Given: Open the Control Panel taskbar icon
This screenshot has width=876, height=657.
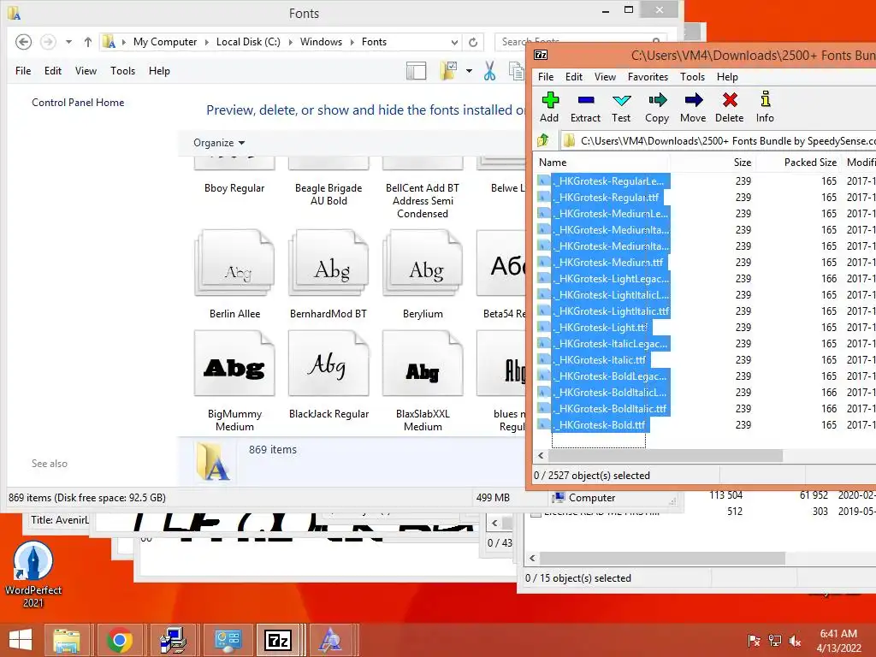Looking at the screenshot, I should click(x=226, y=640).
